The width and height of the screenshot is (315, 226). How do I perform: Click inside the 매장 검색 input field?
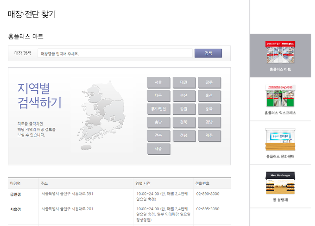tap(115, 53)
